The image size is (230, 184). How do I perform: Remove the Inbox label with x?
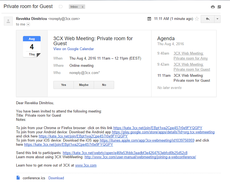82,7
